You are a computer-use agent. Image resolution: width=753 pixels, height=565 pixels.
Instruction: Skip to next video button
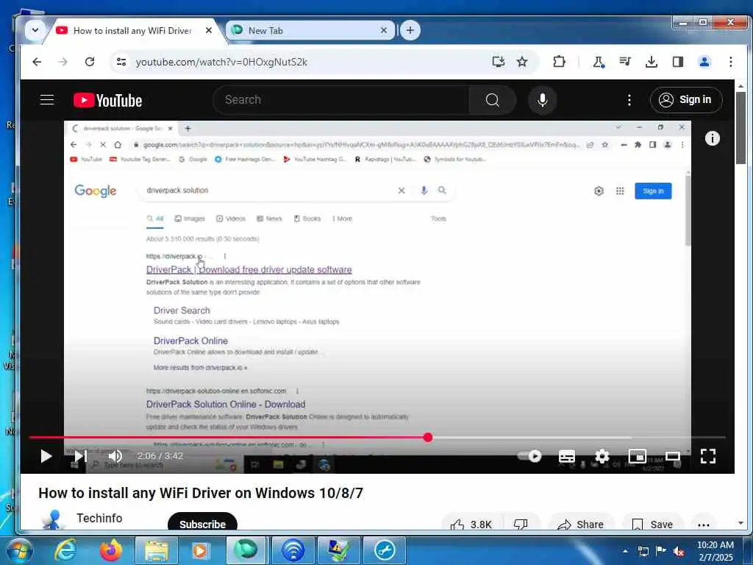(81, 456)
